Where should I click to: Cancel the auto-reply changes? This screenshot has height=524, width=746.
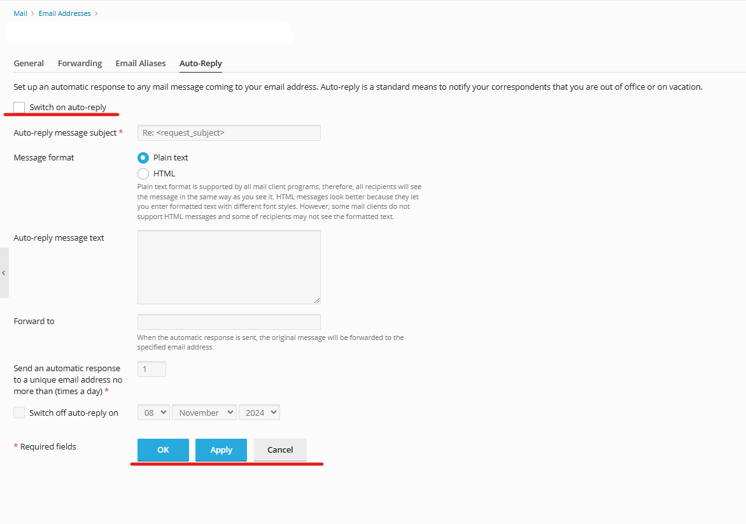[280, 450]
